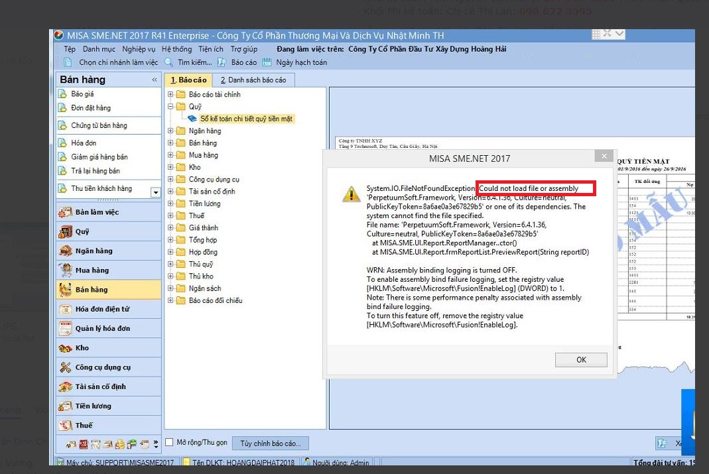Select Tiền lương folder in report tree

(x=204, y=204)
